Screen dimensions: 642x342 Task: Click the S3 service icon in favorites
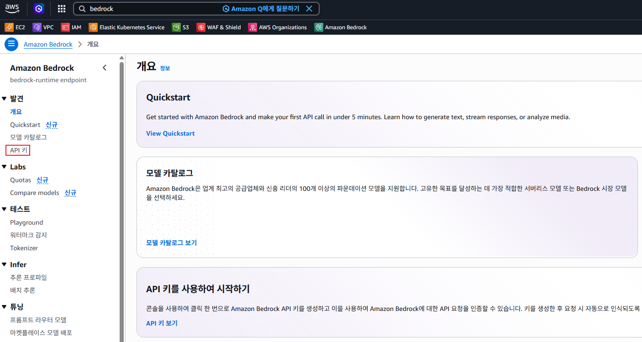tap(176, 27)
